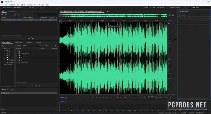The width and height of the screenshot is (211, 114).
Task: Click the Files panel search field
Action: click(46, 14)
